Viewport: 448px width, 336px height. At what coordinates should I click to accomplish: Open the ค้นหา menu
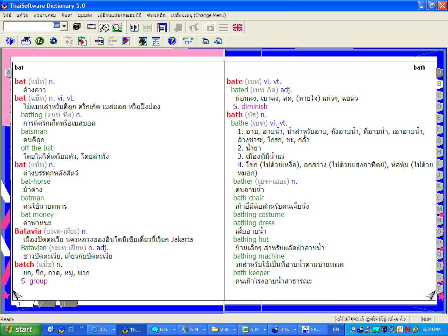coord(67,15)
